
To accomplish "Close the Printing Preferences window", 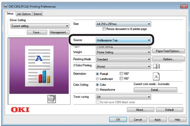I will 184,6.
